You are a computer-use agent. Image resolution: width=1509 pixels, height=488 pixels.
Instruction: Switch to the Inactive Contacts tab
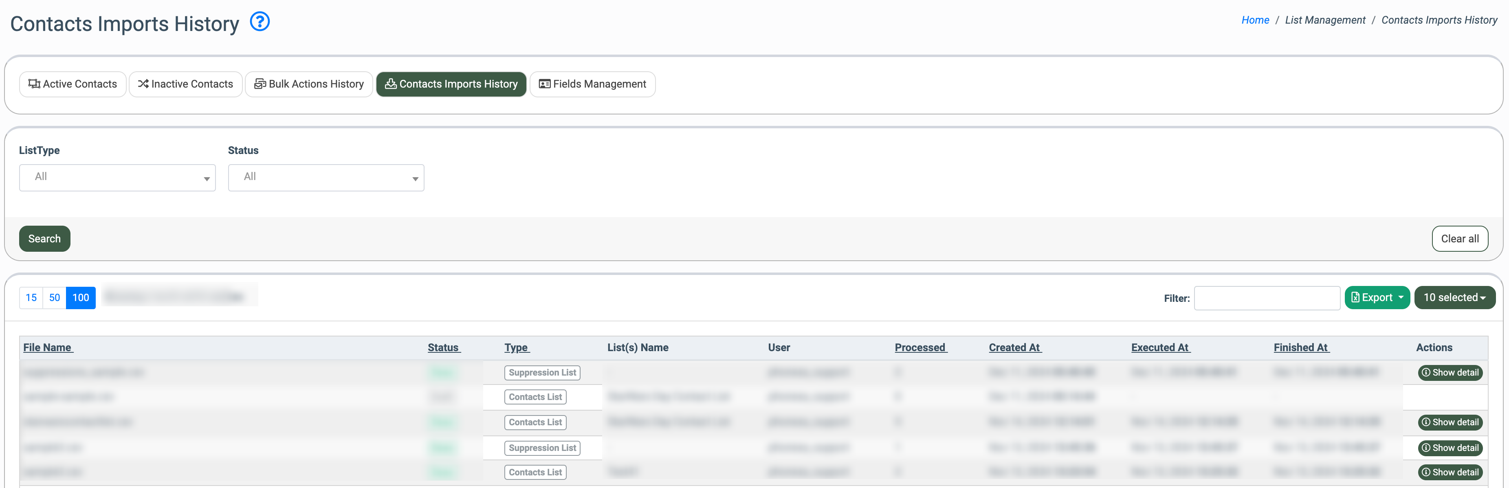tap(185, 84)
